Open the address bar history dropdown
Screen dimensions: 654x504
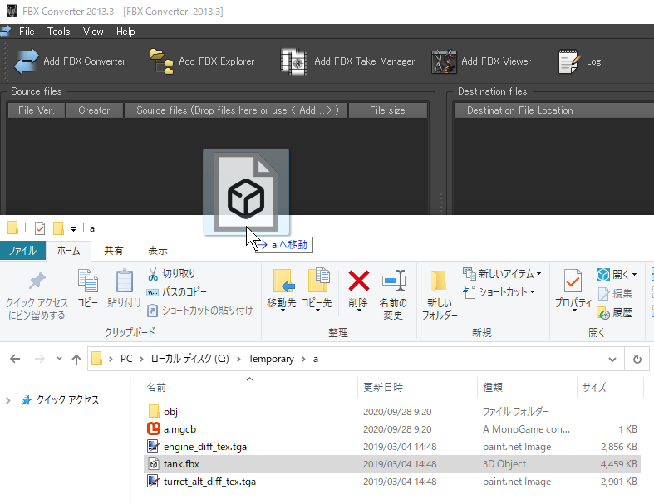click(x=612, y=359)
